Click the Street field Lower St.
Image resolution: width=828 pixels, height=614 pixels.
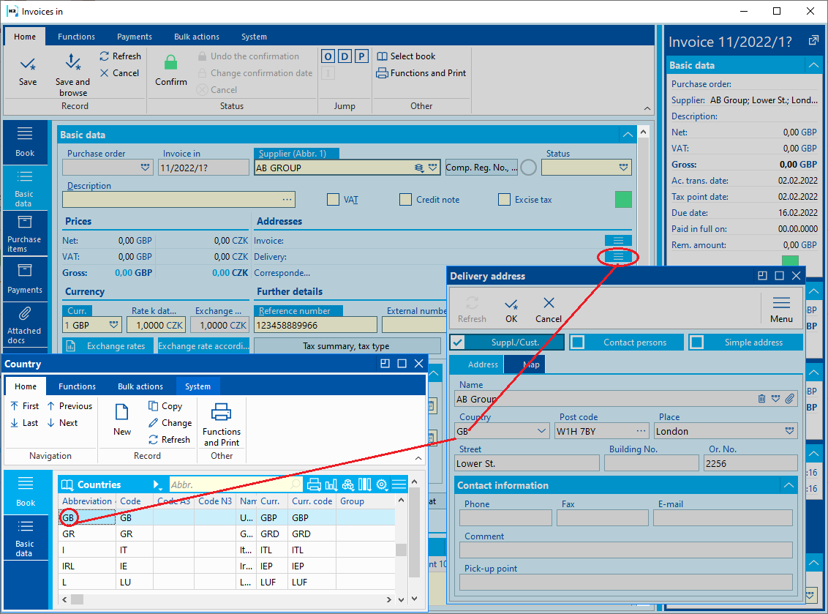click(x=527, y=463)
